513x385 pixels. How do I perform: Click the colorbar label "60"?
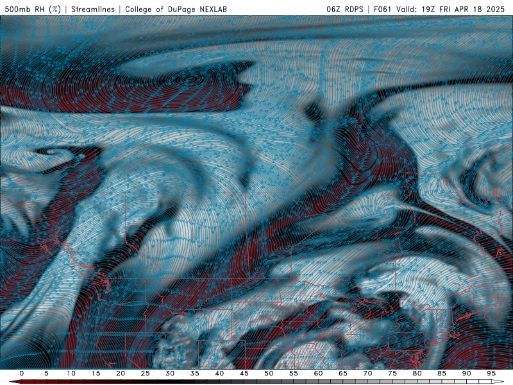[x=318, y=373]
